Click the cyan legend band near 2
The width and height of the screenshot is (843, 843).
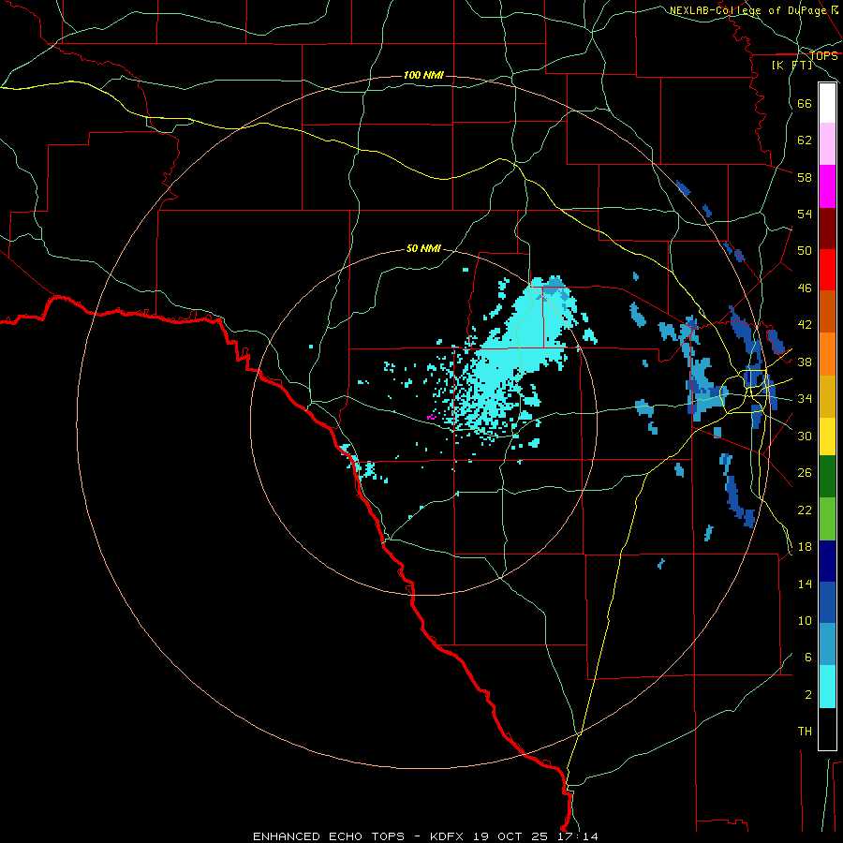point(827,687)
